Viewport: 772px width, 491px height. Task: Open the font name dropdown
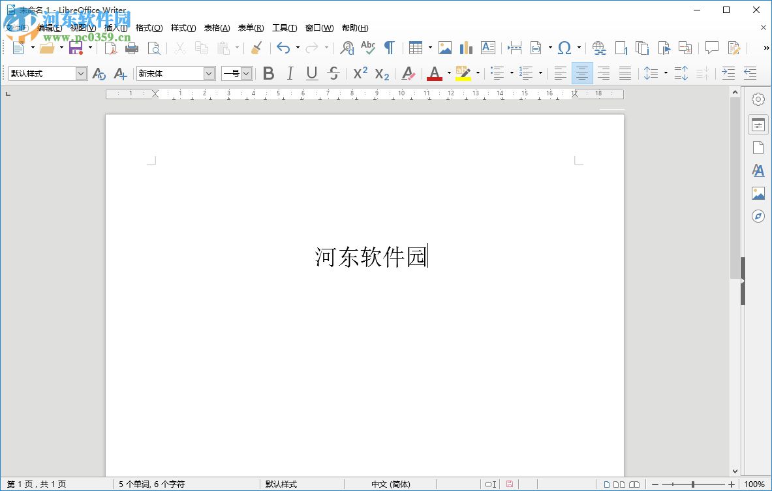tap(208, 73)
